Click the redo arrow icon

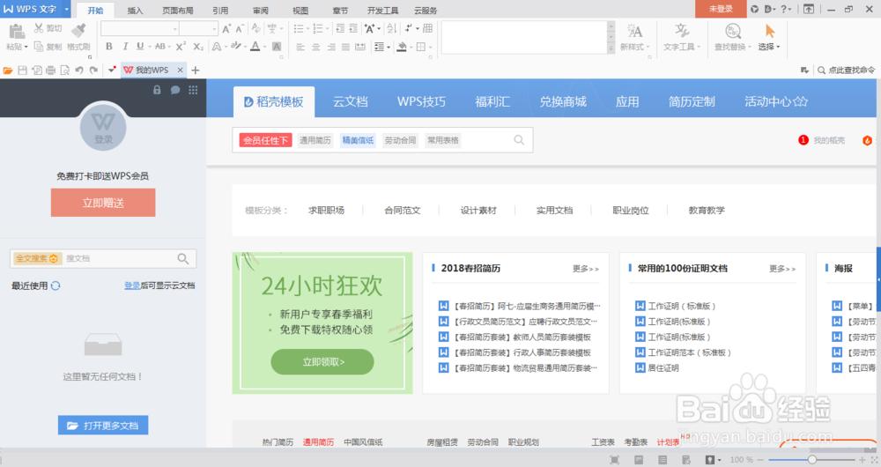pyautogui.click(x=93, y=70)
